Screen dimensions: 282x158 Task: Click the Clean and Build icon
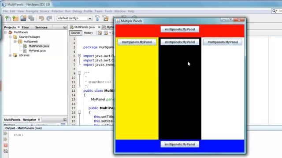coord(105,18)
